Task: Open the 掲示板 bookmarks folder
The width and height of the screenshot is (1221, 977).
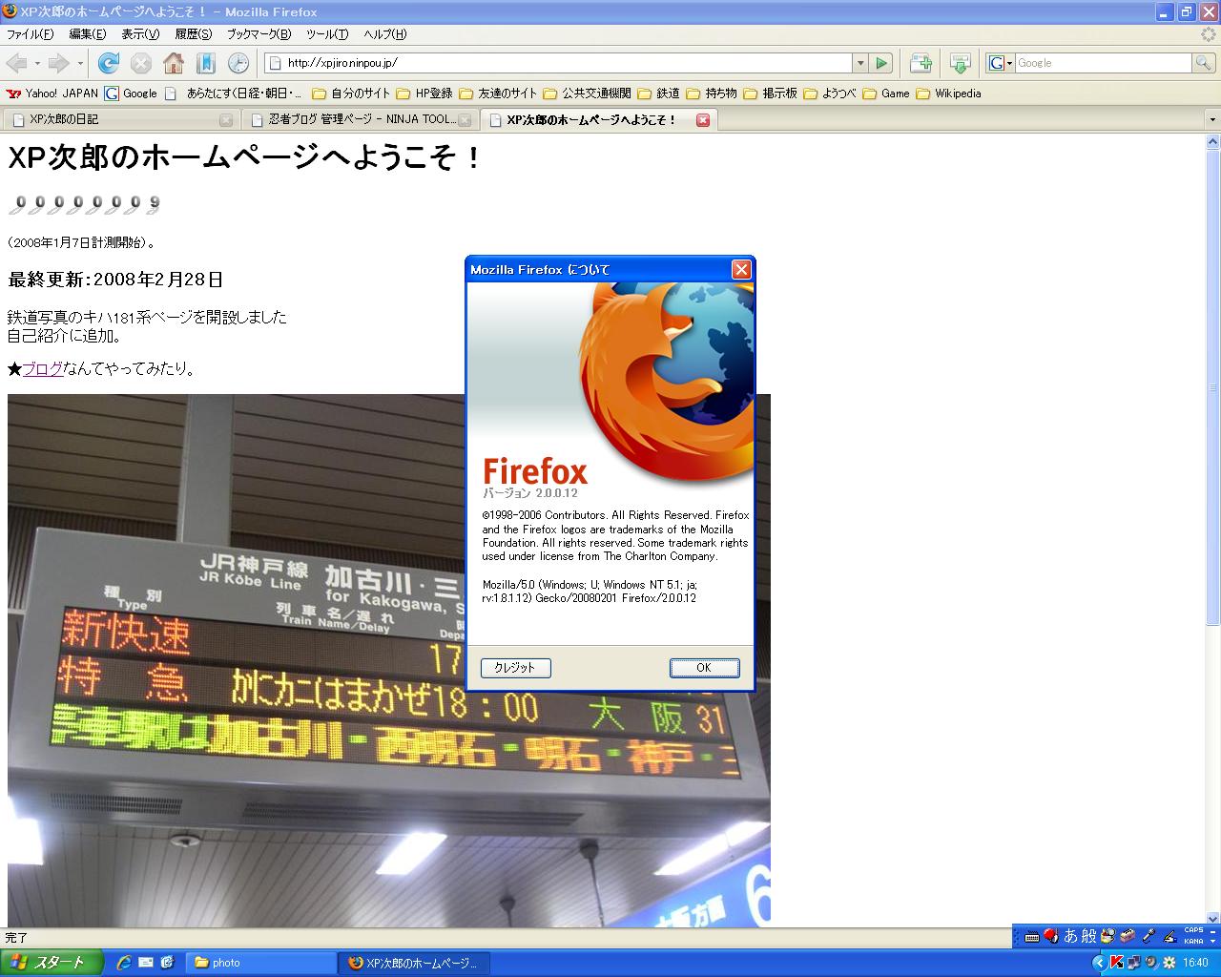Action: point(770,94)
